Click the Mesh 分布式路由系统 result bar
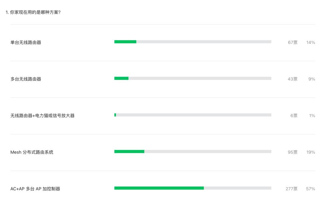 coord(193,151)
